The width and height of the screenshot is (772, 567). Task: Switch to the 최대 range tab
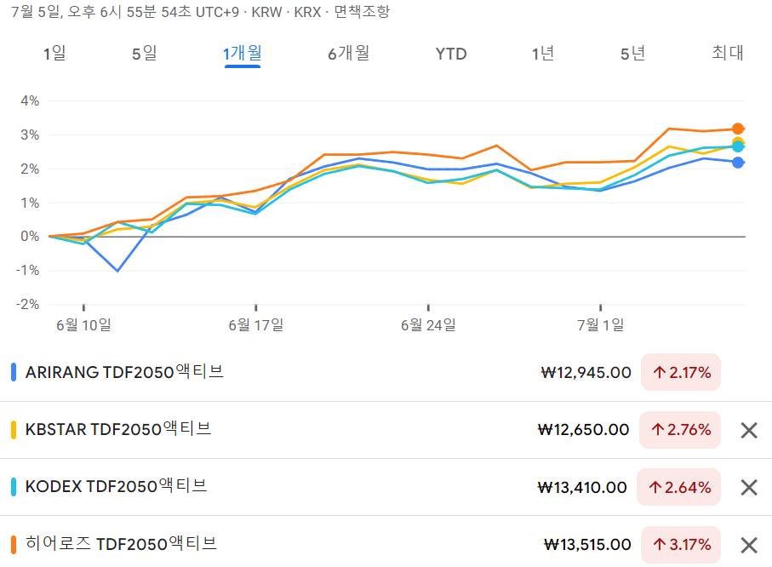[x=728, y=53]
